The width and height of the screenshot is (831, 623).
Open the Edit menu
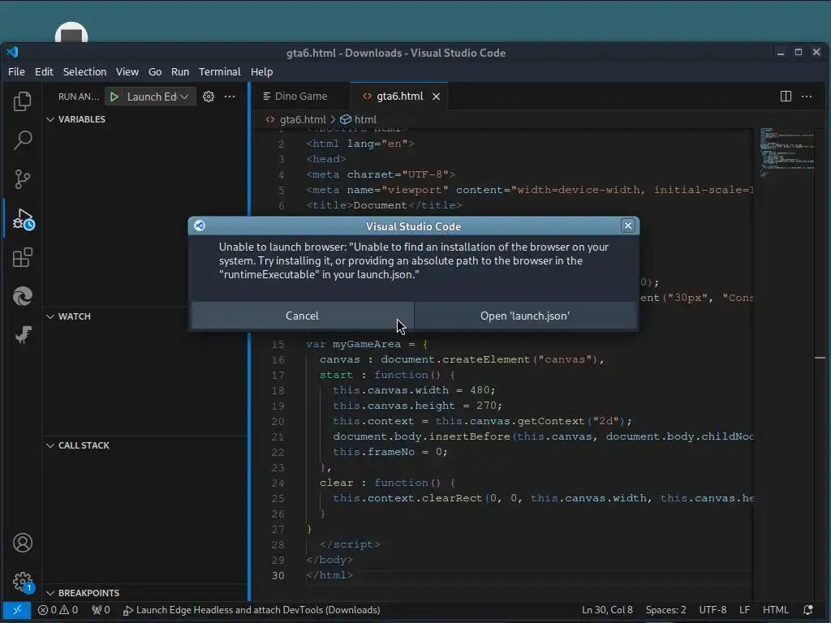pyautogui.click(x=44, y=71)
